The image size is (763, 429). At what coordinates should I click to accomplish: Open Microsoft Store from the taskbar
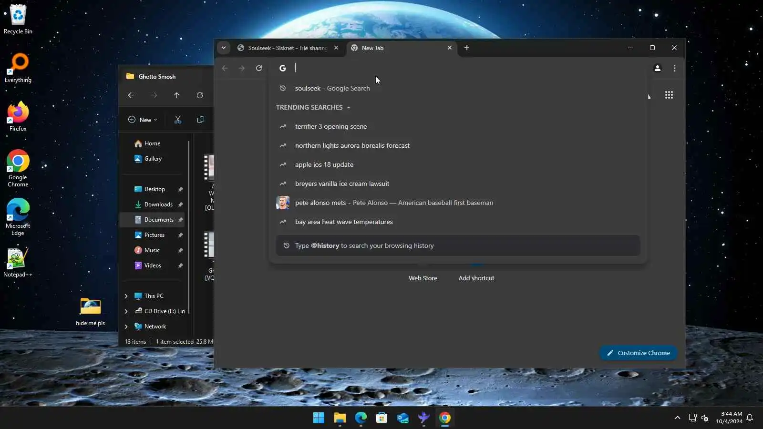point(382,418)
